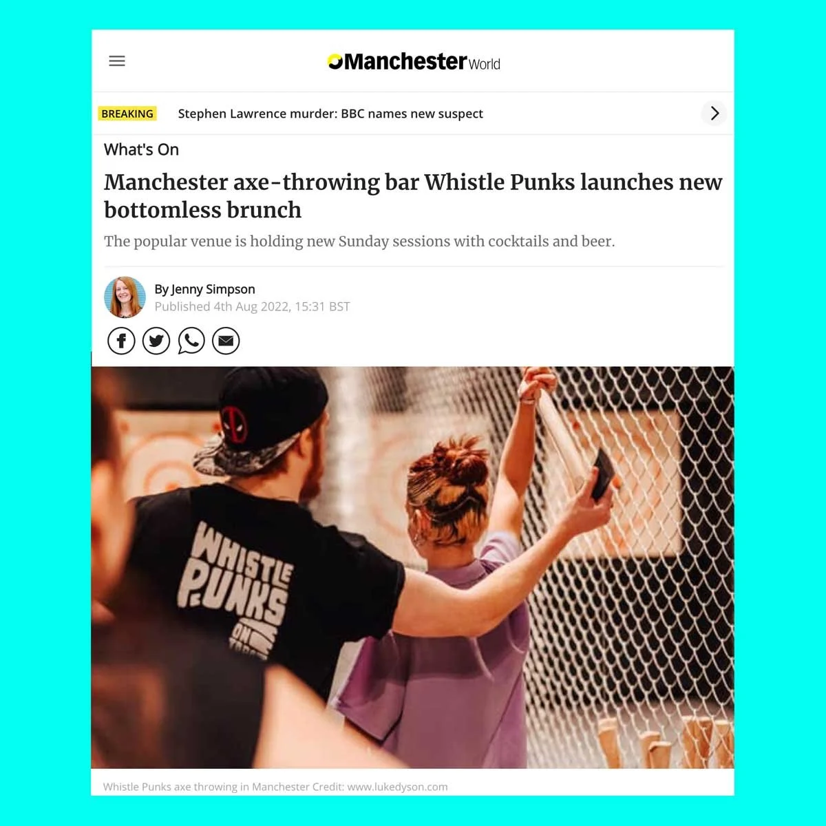Share article on Facebook
Viewport: 826px width, 826px height.
click(x=121, y=341)
